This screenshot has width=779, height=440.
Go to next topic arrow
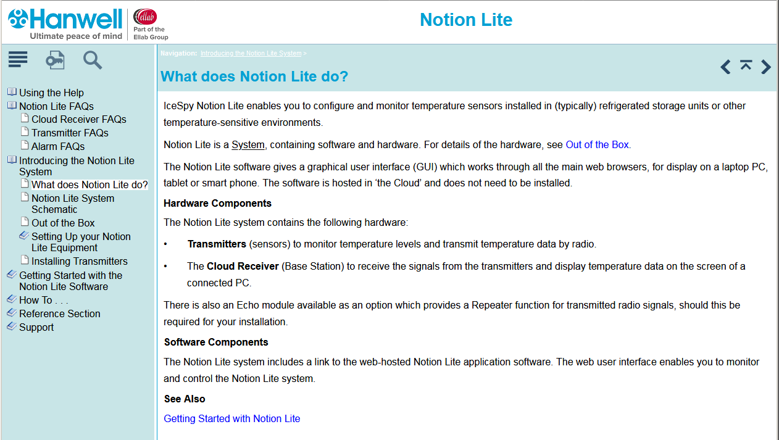[766, 67]
